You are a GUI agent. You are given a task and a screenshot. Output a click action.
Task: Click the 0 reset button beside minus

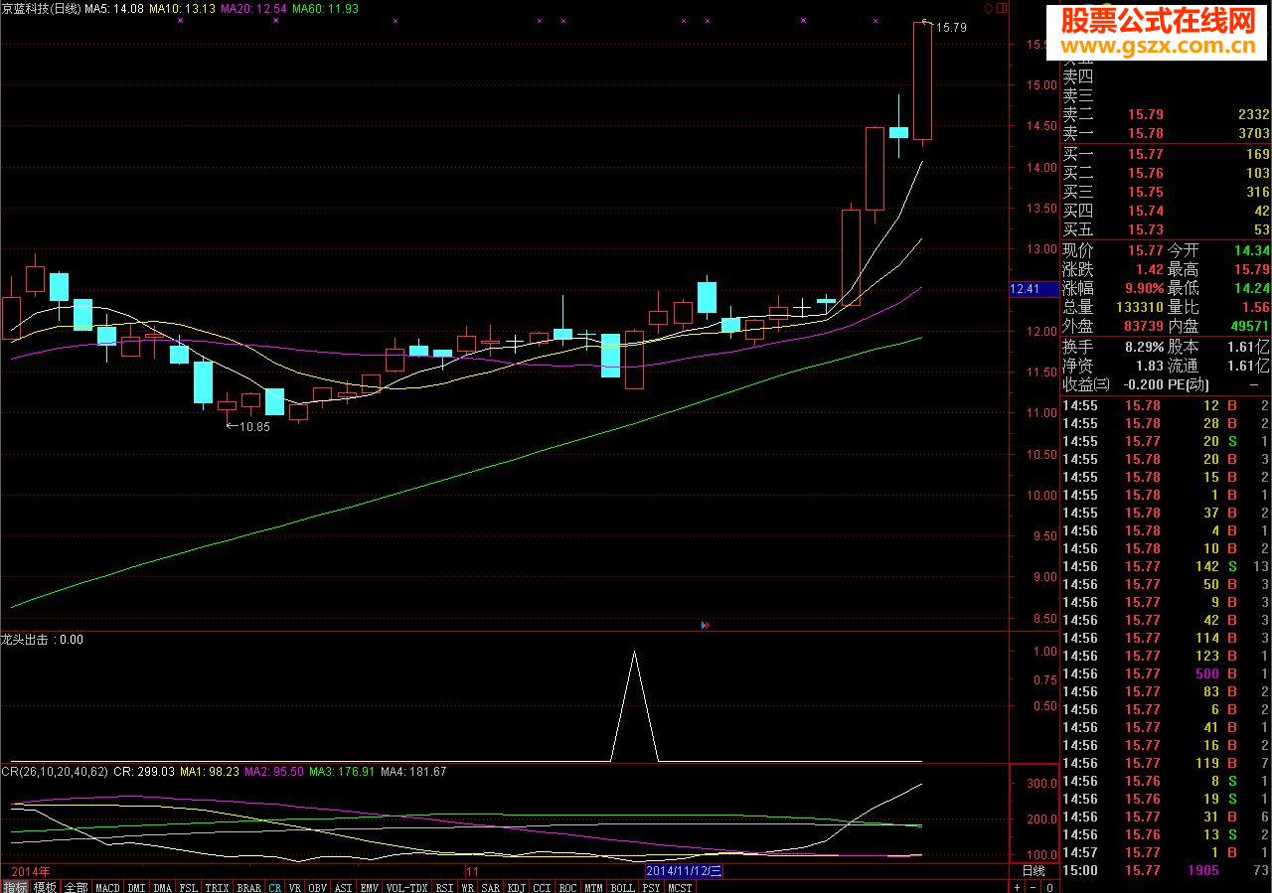point(1049,887)
